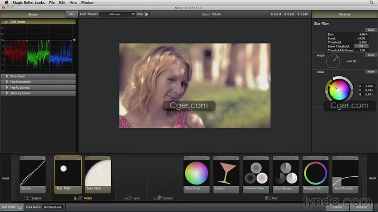The height and width of the screenshot is (212, 378).
Task: Toggle power on Auto Shoulder tool
Action: [x=356, y=158]
